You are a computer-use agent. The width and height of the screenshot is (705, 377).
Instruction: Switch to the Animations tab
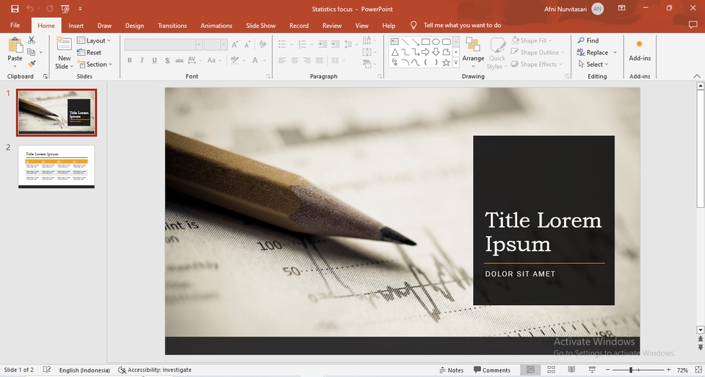216,26
